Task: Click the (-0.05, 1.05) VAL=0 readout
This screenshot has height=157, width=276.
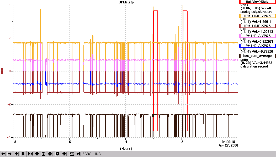Action: point(256,8)
